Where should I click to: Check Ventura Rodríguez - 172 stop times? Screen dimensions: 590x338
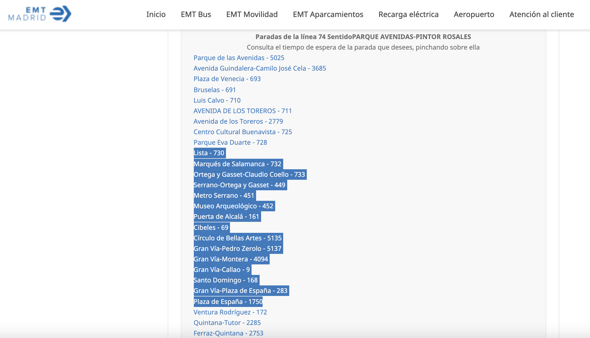[x=230, y=312]
